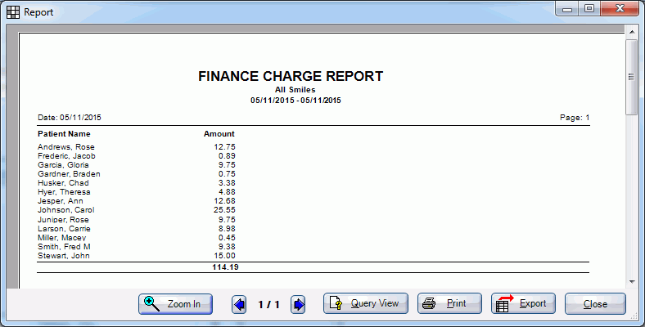
Task: Click the vertical scrollbar down arrow
Action: point(632,282)
